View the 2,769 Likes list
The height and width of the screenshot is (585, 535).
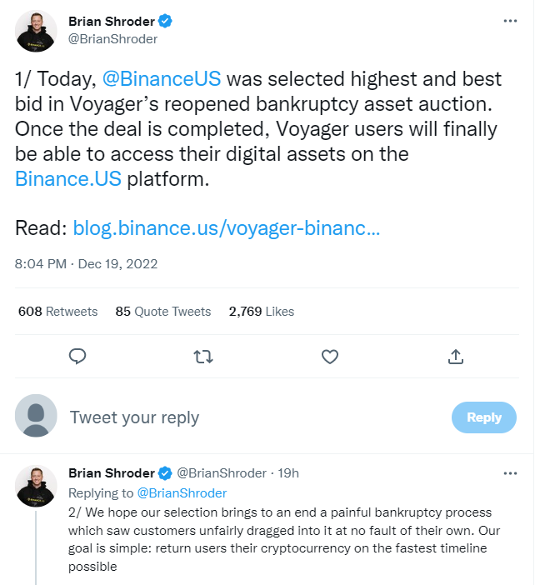261,311
